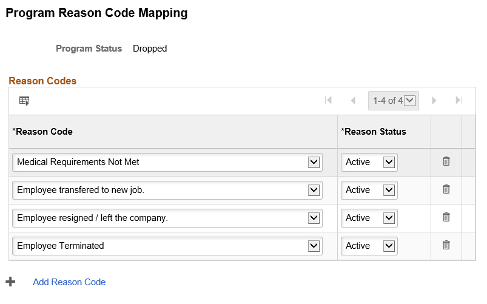Jump to last page of reason codes
Image resolution: width=487 pixels, height=304 pixels.
(458, 101)
